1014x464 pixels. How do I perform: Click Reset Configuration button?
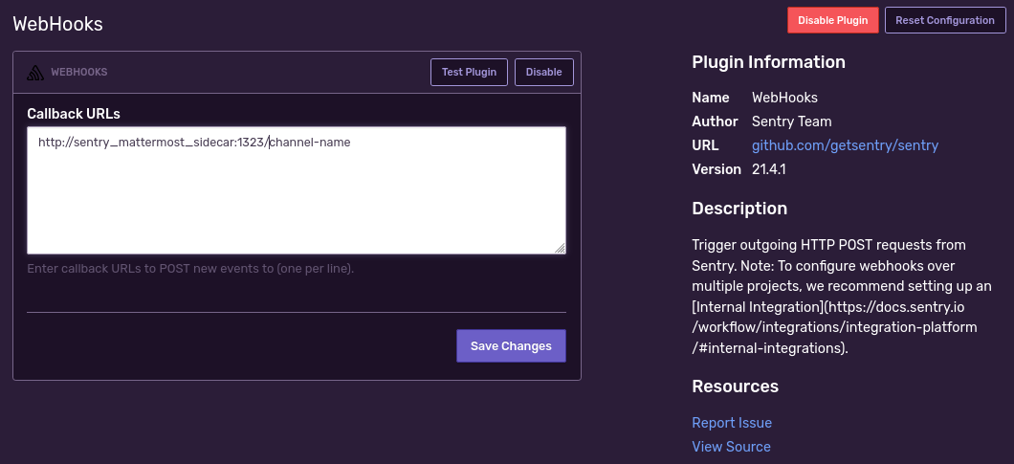(945, 20)
